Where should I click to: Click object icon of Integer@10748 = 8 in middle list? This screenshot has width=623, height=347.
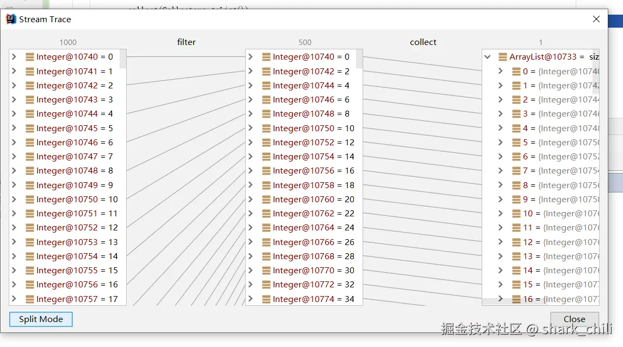tap(266, 114)
